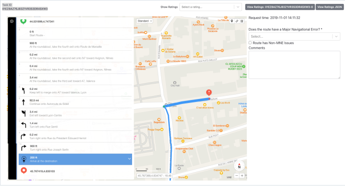Click the View Ratings JSON button
The height and width of the screenshot is (186, 345).
330,7
